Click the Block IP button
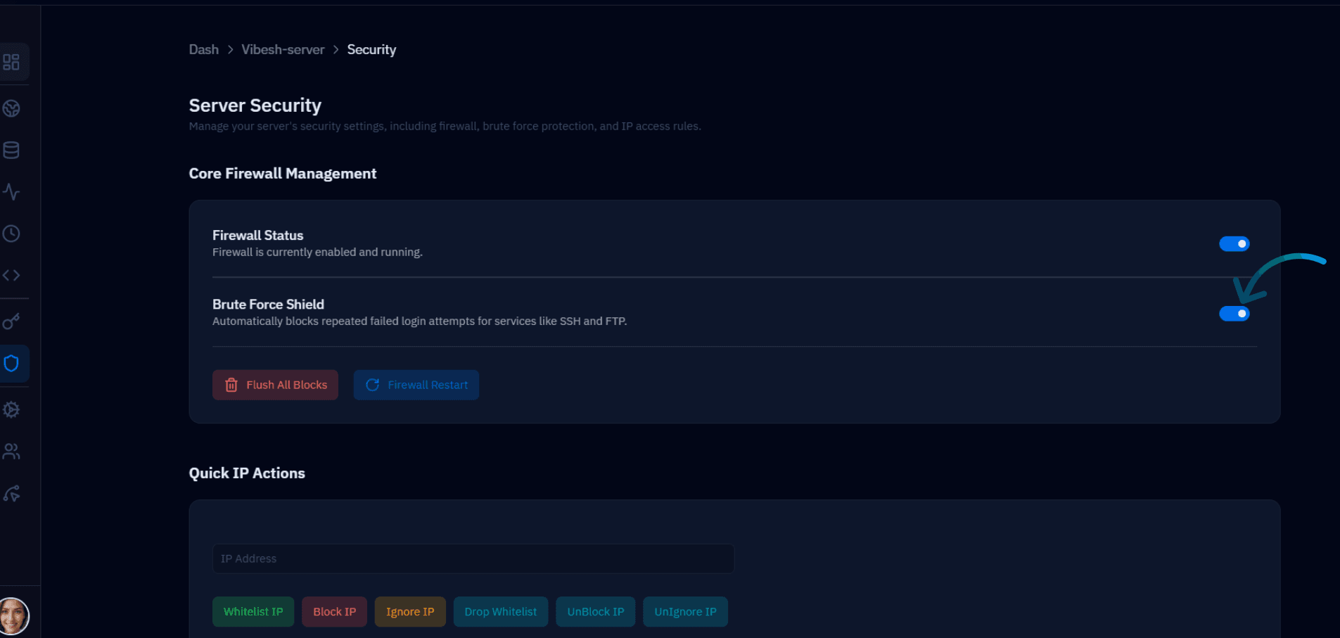The image size is (1340, 638). click(334, 612)
